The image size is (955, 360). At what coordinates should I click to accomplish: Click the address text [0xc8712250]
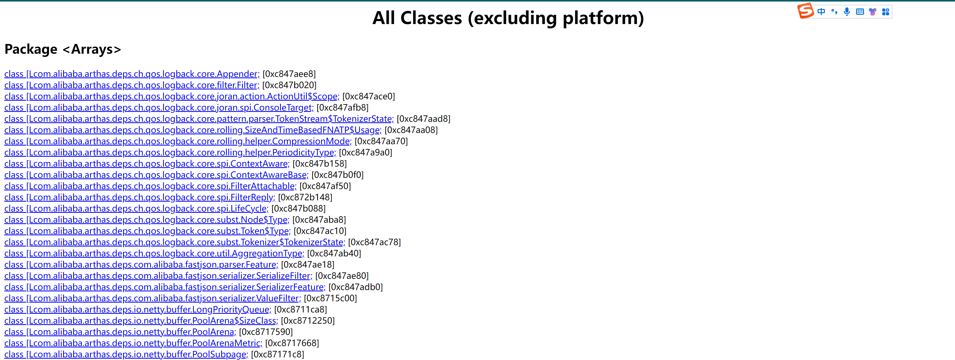pos(308,321)
